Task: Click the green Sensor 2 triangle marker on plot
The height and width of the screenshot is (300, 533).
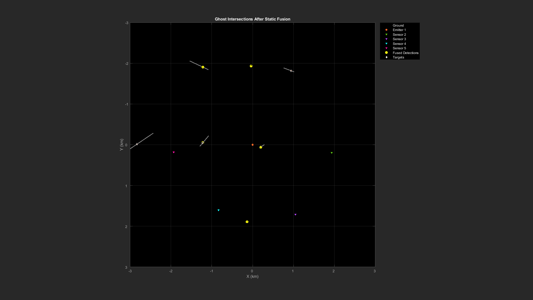Action: (331, 153)
